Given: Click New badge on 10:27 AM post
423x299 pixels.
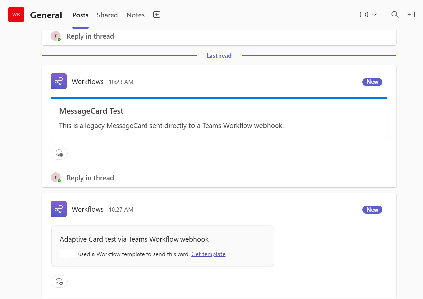Looking at the screenshot, I should tap(372, 210).
